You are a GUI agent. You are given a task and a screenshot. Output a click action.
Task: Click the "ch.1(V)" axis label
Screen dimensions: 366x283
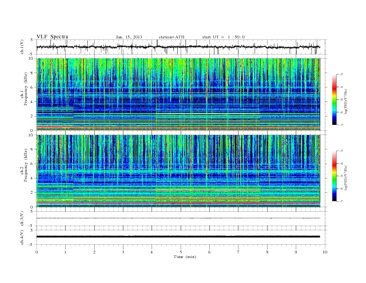(22, 48)
